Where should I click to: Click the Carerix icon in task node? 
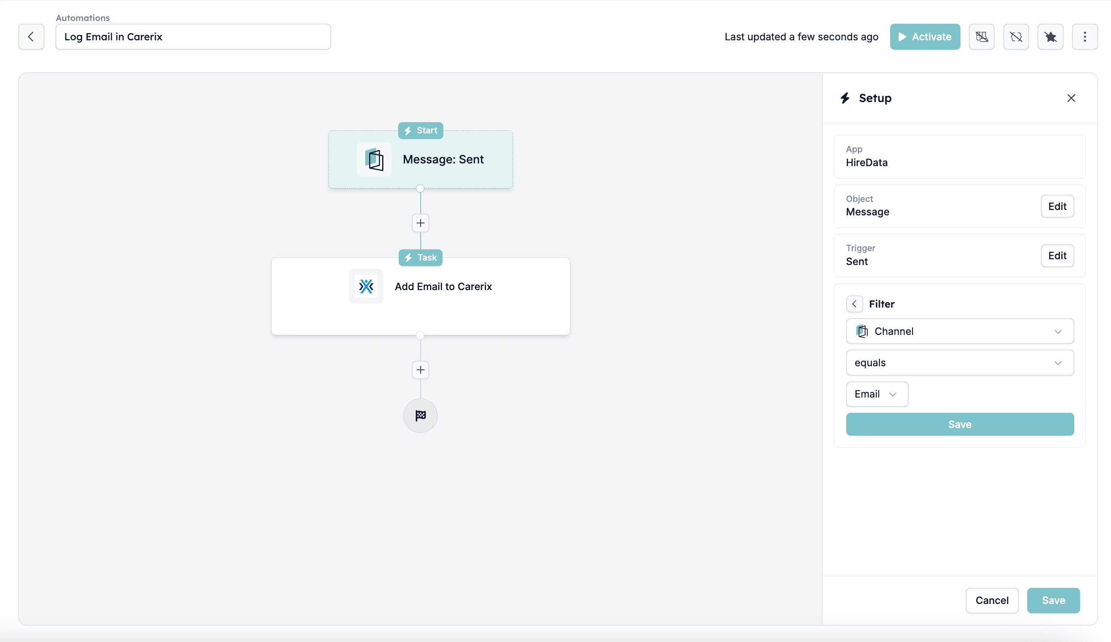click(x=366, y=287)
